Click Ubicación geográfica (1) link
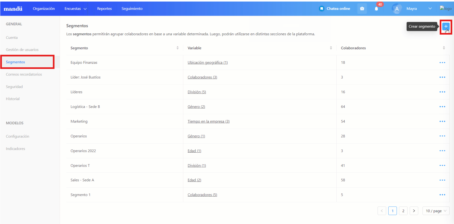Image resolution: width=454 pixels, height=224 pixels. [x=208, y=63]
